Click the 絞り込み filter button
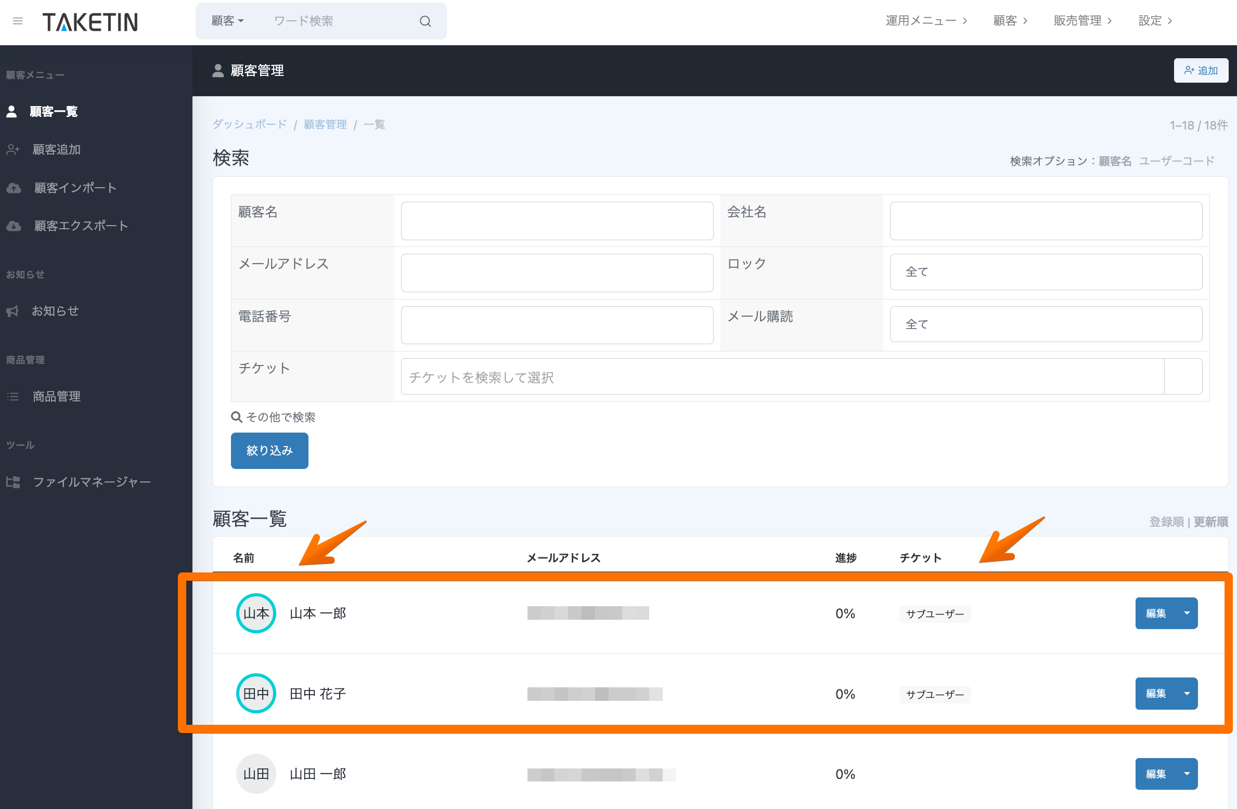Viewport: 1237px width, 809px height. tap(269, 451)
